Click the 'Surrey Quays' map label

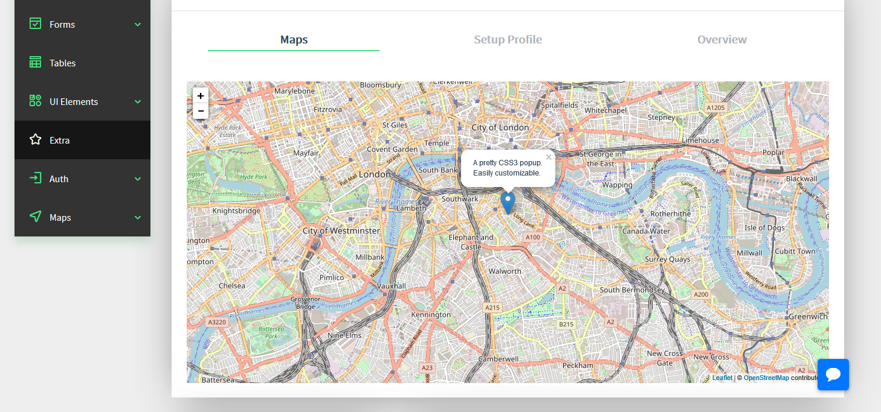tap(668, 259)
